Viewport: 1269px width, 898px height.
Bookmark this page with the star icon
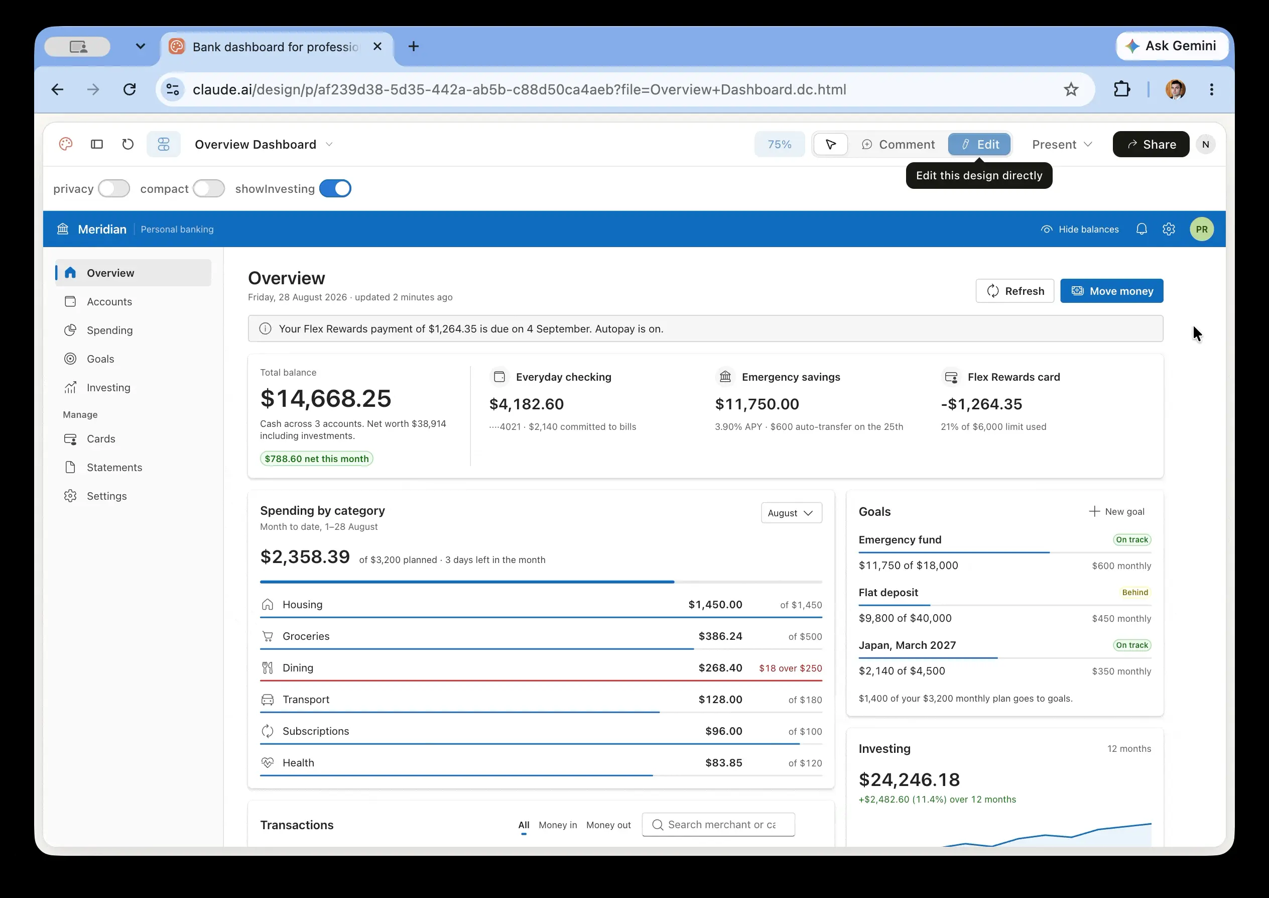(x=1071, y=89)
